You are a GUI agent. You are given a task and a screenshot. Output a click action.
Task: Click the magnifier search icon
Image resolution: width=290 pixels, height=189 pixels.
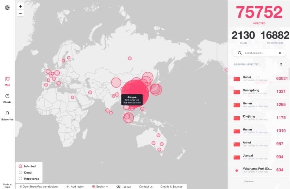coord(239,53)
